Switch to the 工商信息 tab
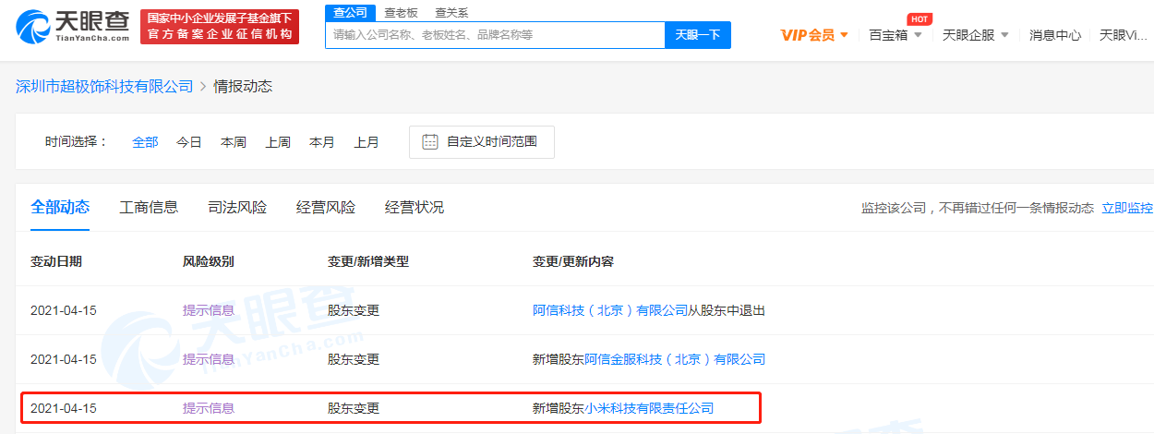This screenshot has height=434, width=1154. [x=149, y=207]
